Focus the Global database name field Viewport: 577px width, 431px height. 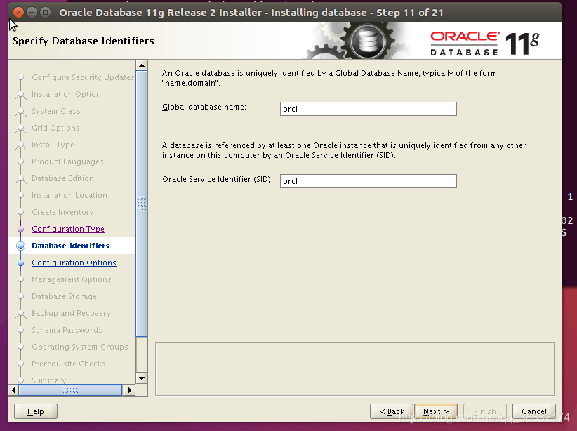[x=369, y=109]
